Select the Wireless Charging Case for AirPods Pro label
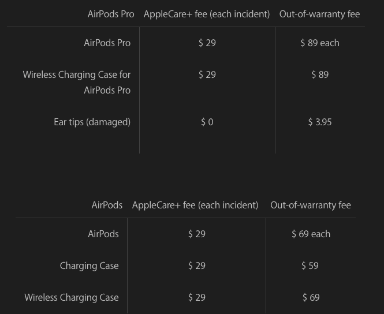The height and width of the screenshot is (314, 384). (77, 82)
